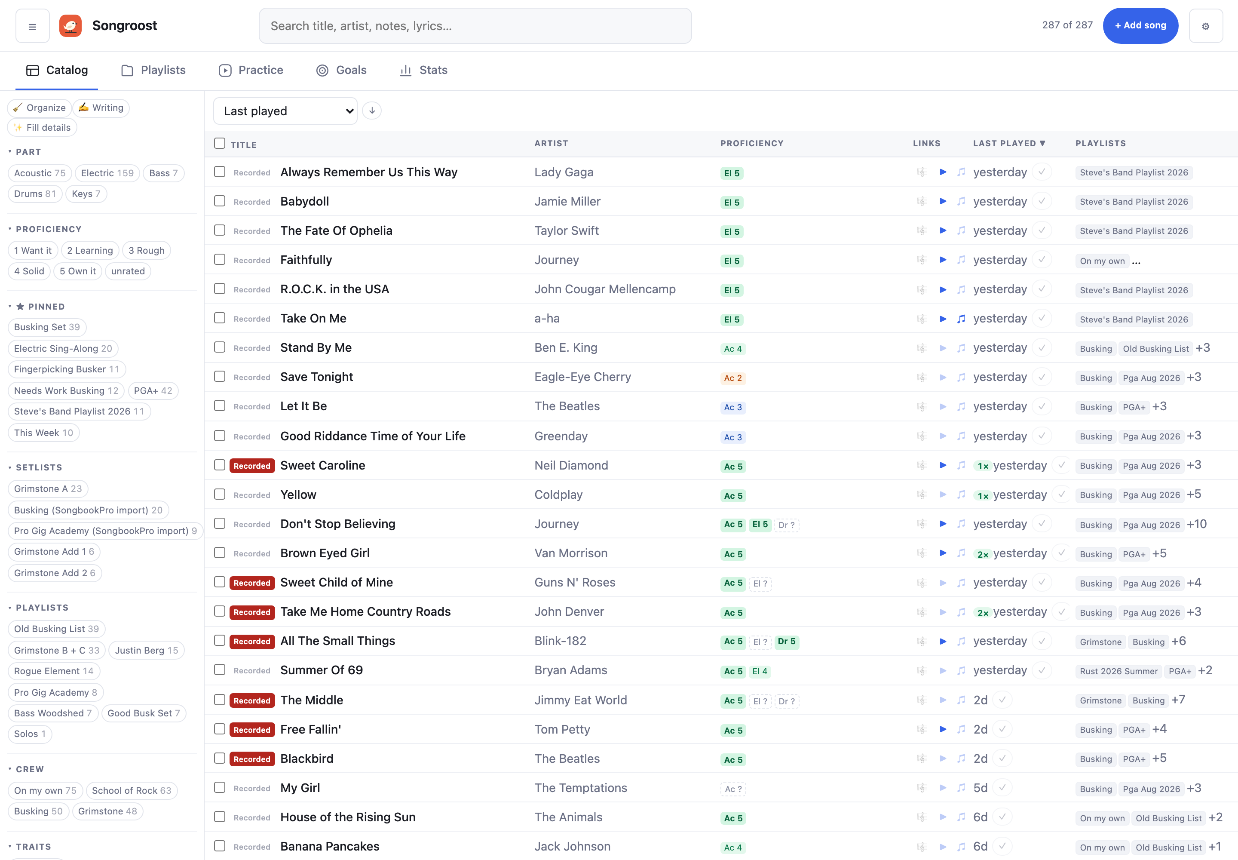This screenshot has width=1238, height=860.
Task: Click the Organize button in the sidebar
Action: click(39, 108)
